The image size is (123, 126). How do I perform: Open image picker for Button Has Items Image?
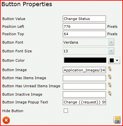[109, 77]
